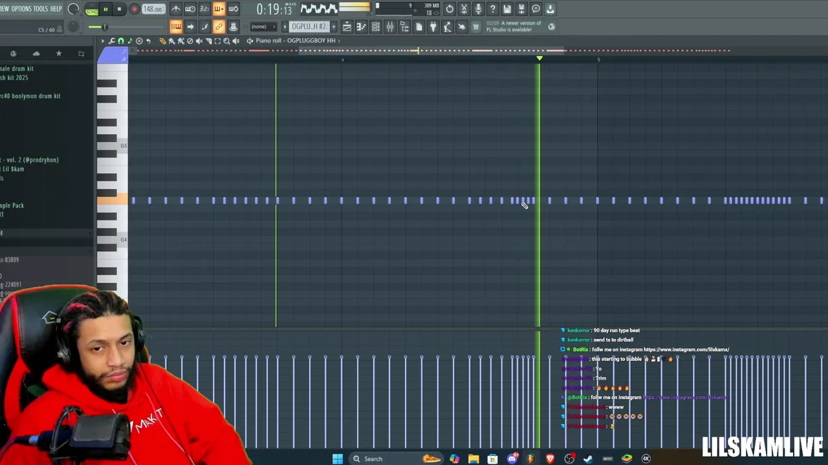Viewport: 828px width, 465px height.
Task: Click the stamp-shaped toolbar icon
Action: pyautogui.click(x=234, y=26)
